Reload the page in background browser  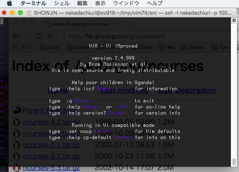[x=39, y=36]
